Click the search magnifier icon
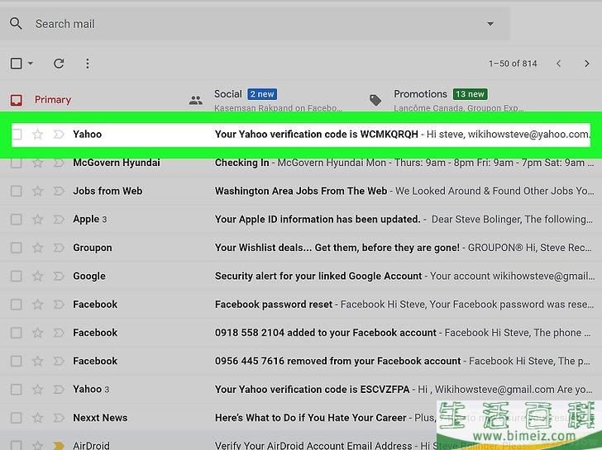Viewport: 602px width, 450px height. click(x=16, y=24)
